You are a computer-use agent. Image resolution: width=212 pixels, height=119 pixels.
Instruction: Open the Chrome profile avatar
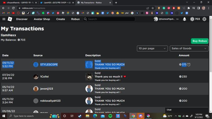tap(204, 8)
